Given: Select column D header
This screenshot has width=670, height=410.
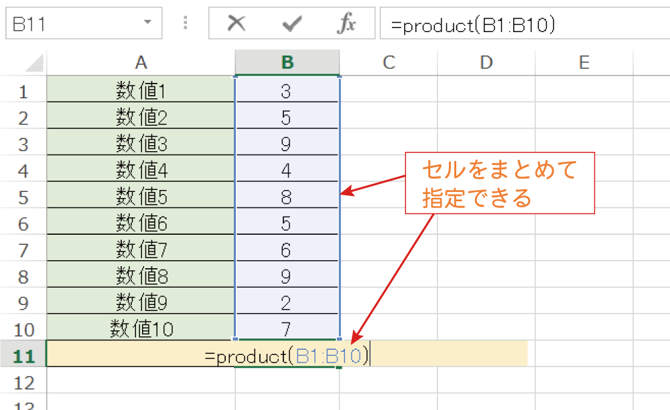Looking at the screenshot, I should [486, 63].
